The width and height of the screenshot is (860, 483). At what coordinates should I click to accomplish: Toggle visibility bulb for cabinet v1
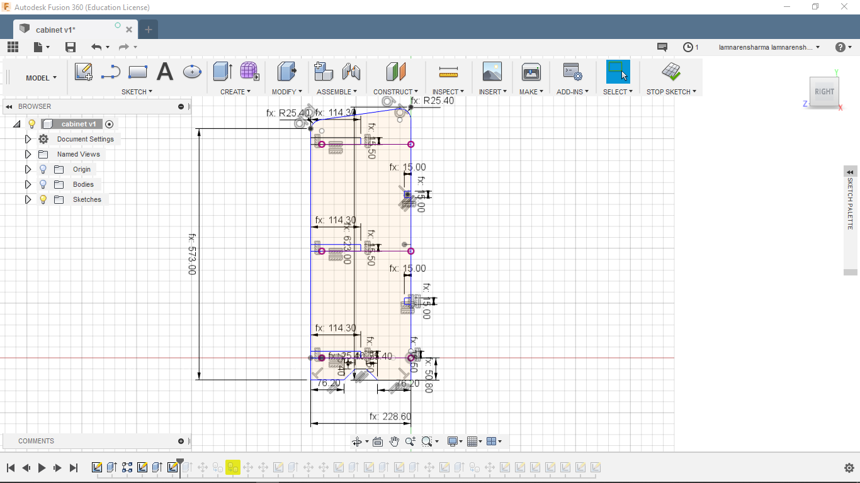(x=32, y=124)
